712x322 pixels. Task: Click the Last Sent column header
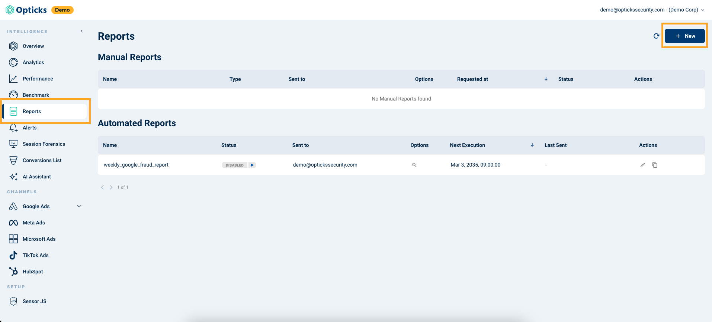(555, 145)
